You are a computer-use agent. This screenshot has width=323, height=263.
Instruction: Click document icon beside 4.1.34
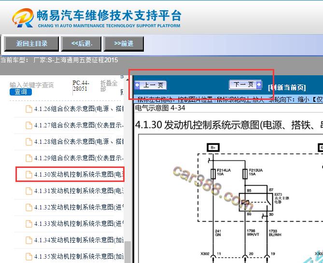29,240
